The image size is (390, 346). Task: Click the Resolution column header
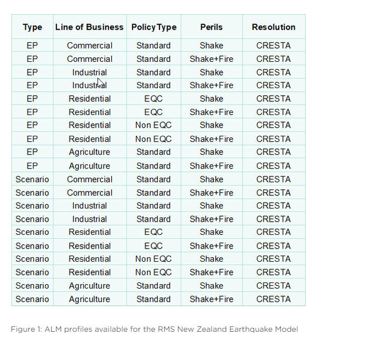(273, 27)
